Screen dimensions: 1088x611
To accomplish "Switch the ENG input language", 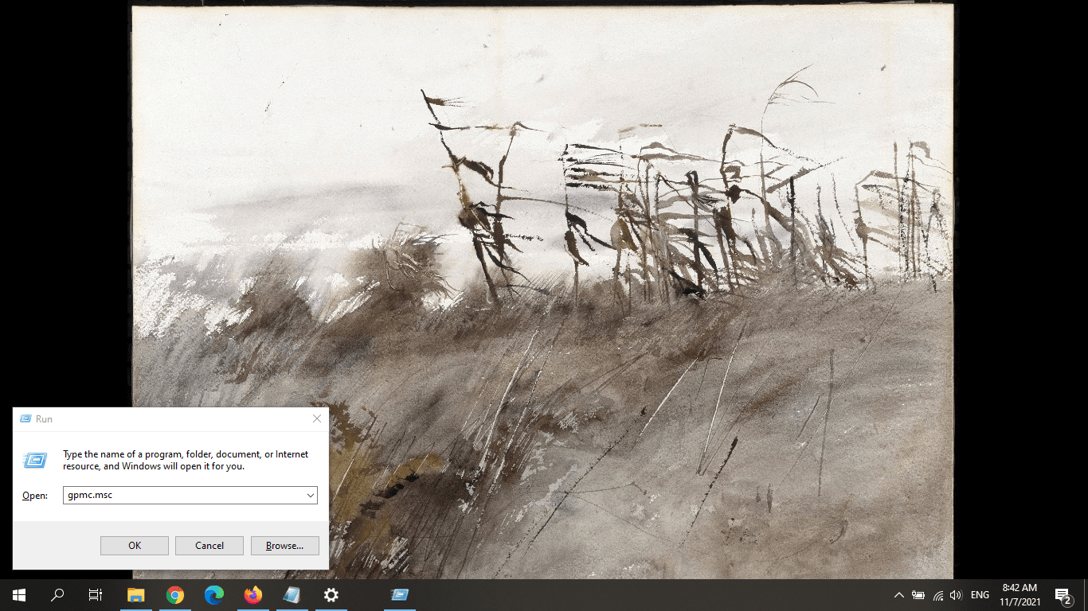I will 980,595.
